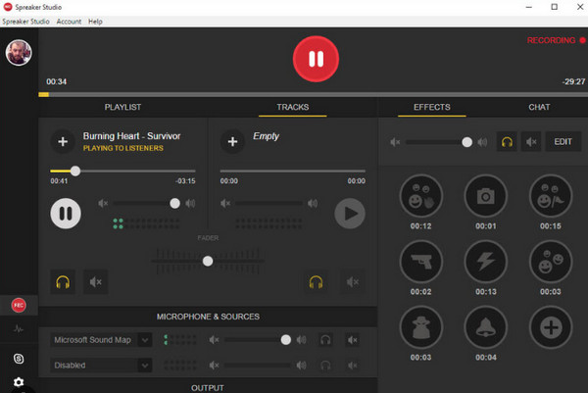588x393 pixels.
Task: Trigger the camera shutter effect 00:01
Action: pyautogui.click(x=486, y=196)
